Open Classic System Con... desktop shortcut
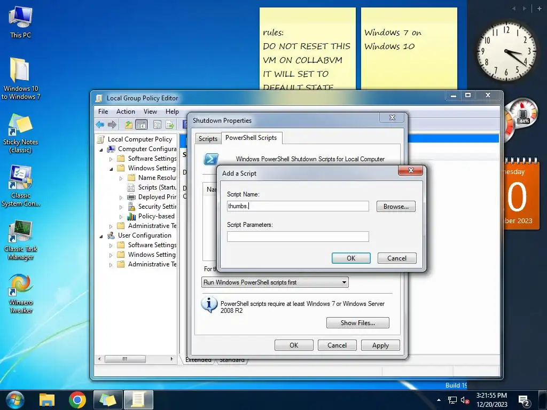The width and height of the screenshot is (547, 410). pyautogui.click(x=20, y=186)
